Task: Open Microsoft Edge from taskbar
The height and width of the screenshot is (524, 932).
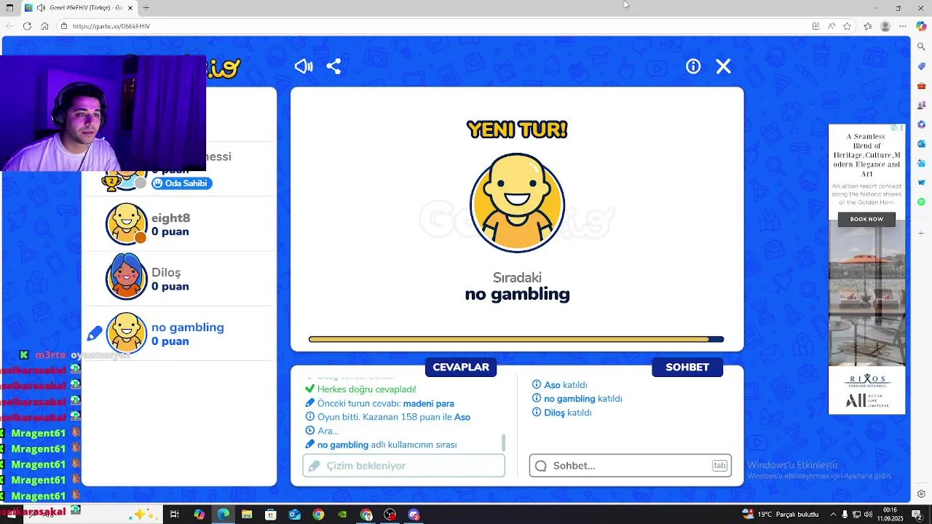Action: [x=223, y=515]
